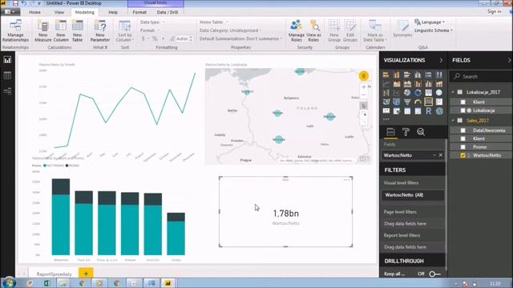
Task: Collapse the Sales_2017 table
Action: tap(453, 121)
